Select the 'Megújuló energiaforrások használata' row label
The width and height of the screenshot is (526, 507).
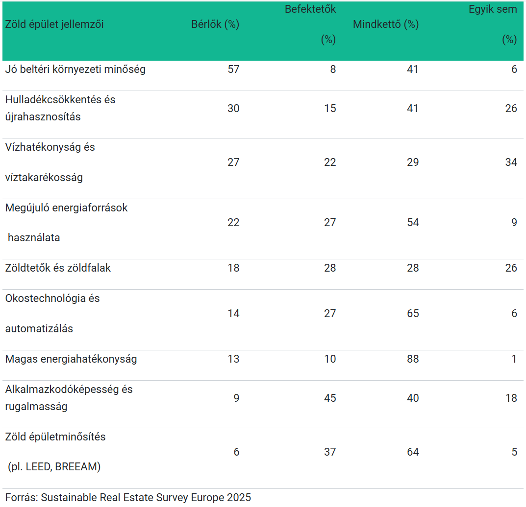[x=66, y=223]
